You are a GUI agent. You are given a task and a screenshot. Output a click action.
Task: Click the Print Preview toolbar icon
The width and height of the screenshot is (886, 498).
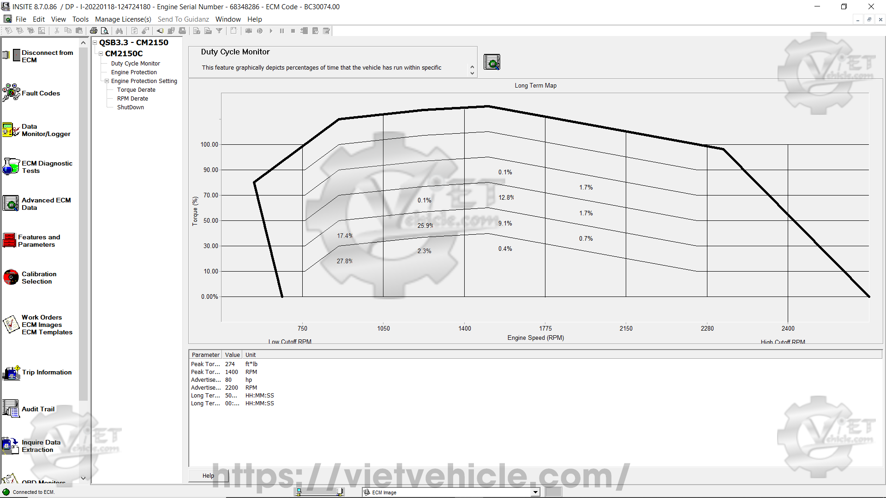tap(105, 31)
